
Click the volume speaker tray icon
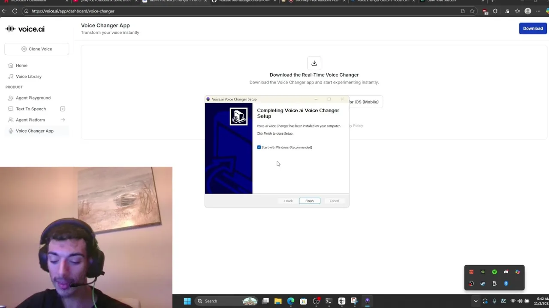click(520, 301)
